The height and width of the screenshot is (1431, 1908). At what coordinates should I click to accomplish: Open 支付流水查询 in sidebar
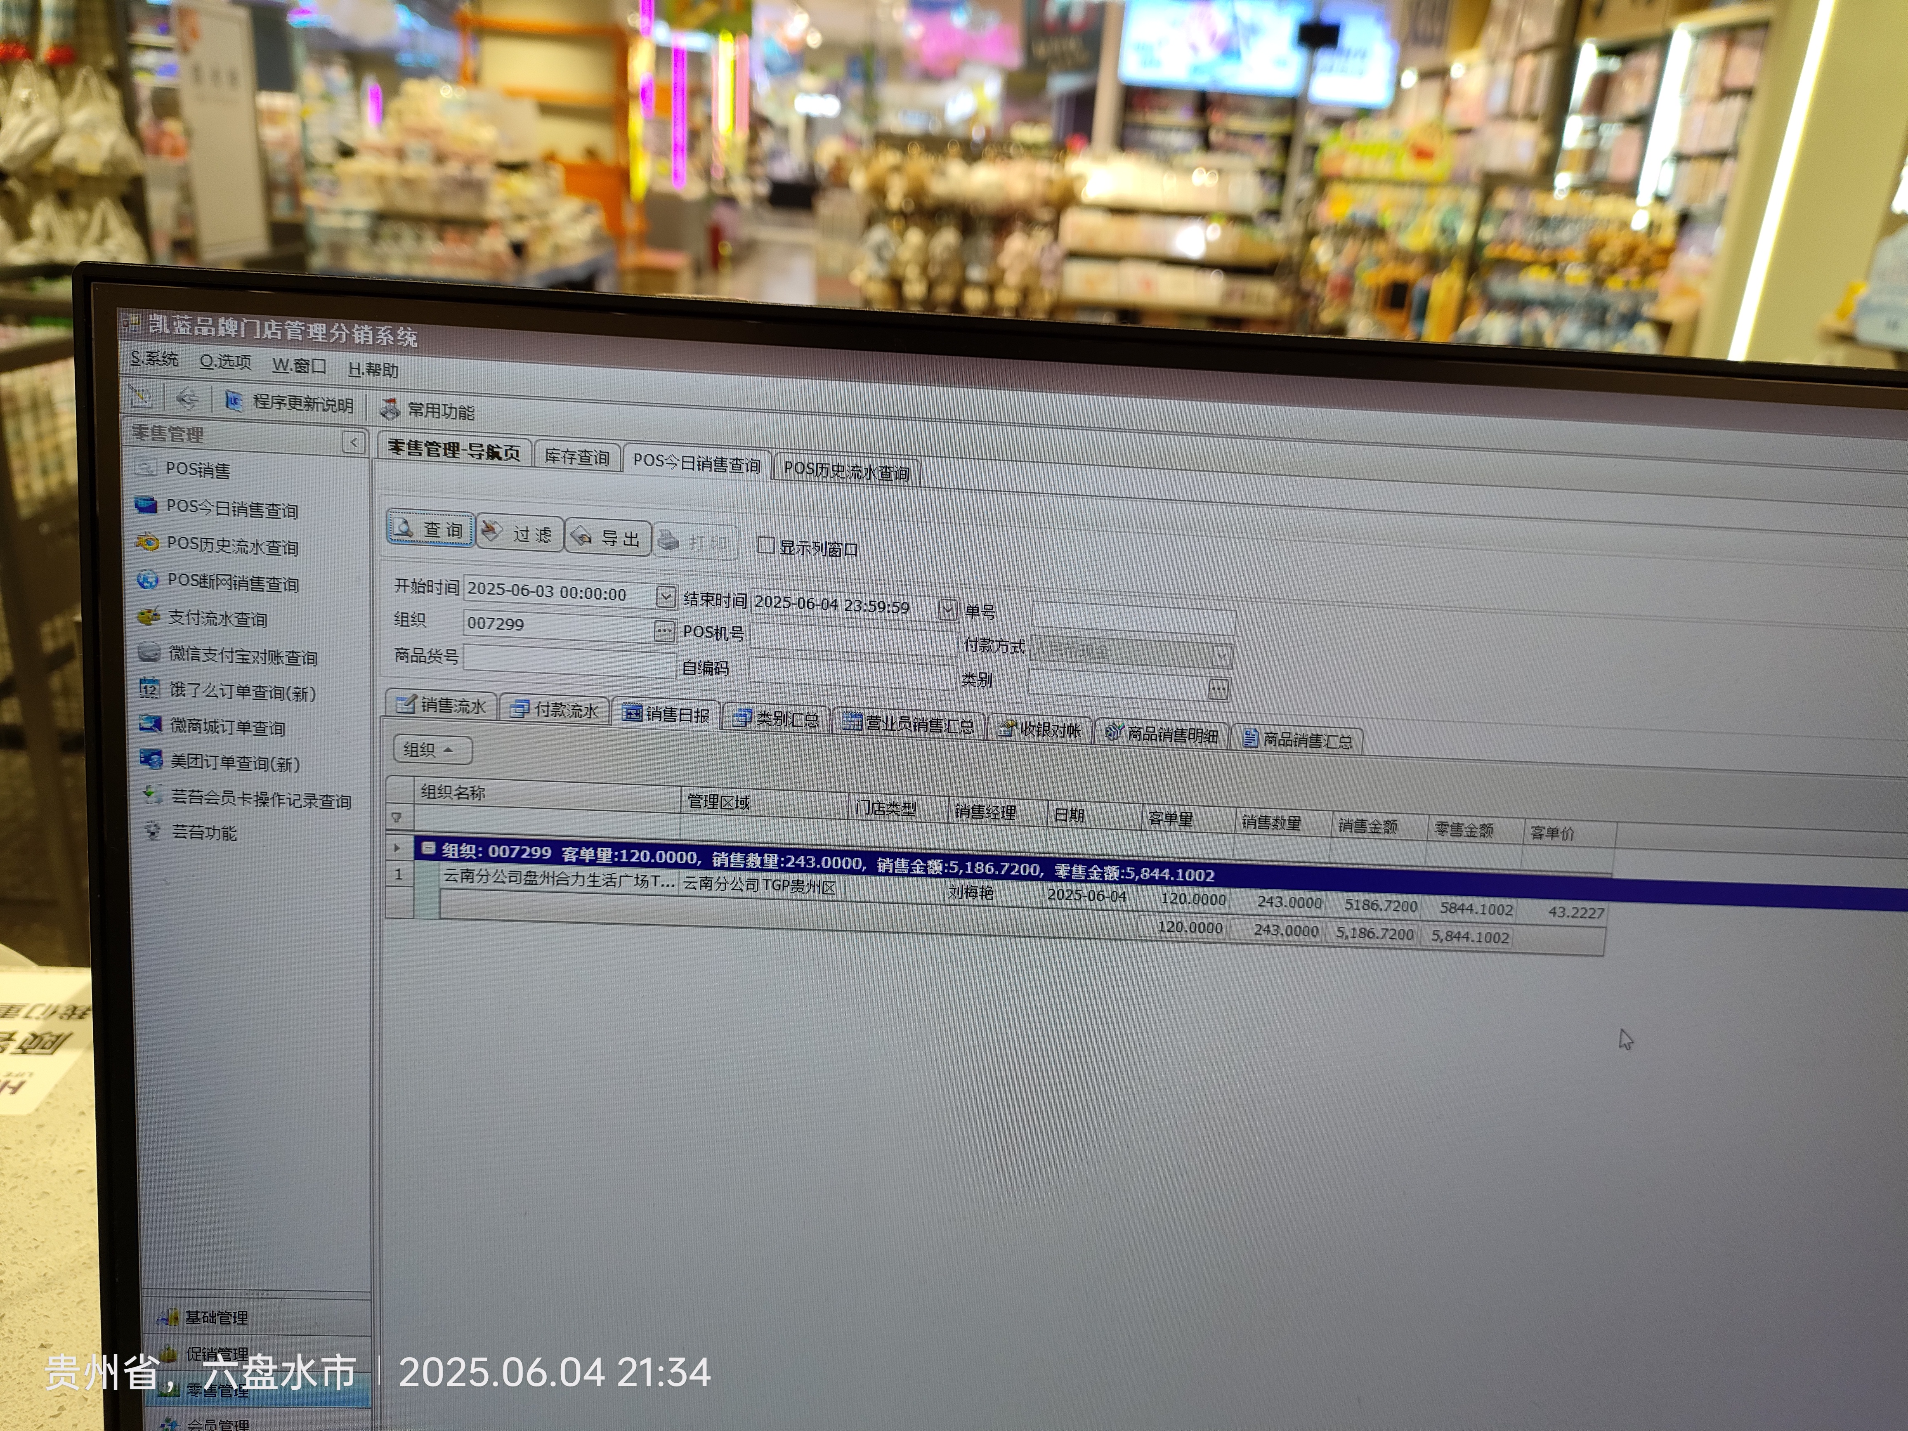click(217, 619)
